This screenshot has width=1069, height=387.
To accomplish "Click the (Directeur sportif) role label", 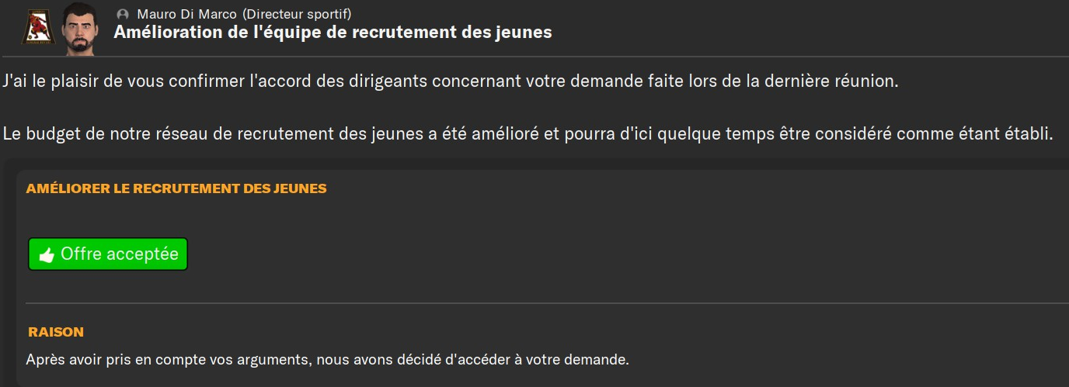I will coord(297,14).
